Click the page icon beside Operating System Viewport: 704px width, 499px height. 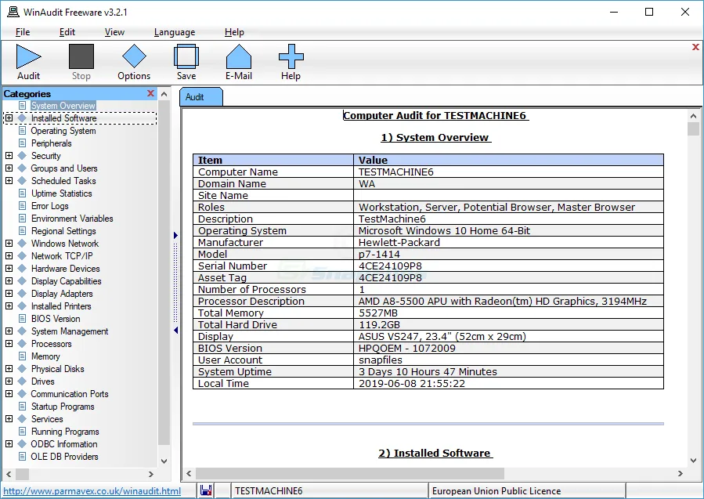point(22,131)
